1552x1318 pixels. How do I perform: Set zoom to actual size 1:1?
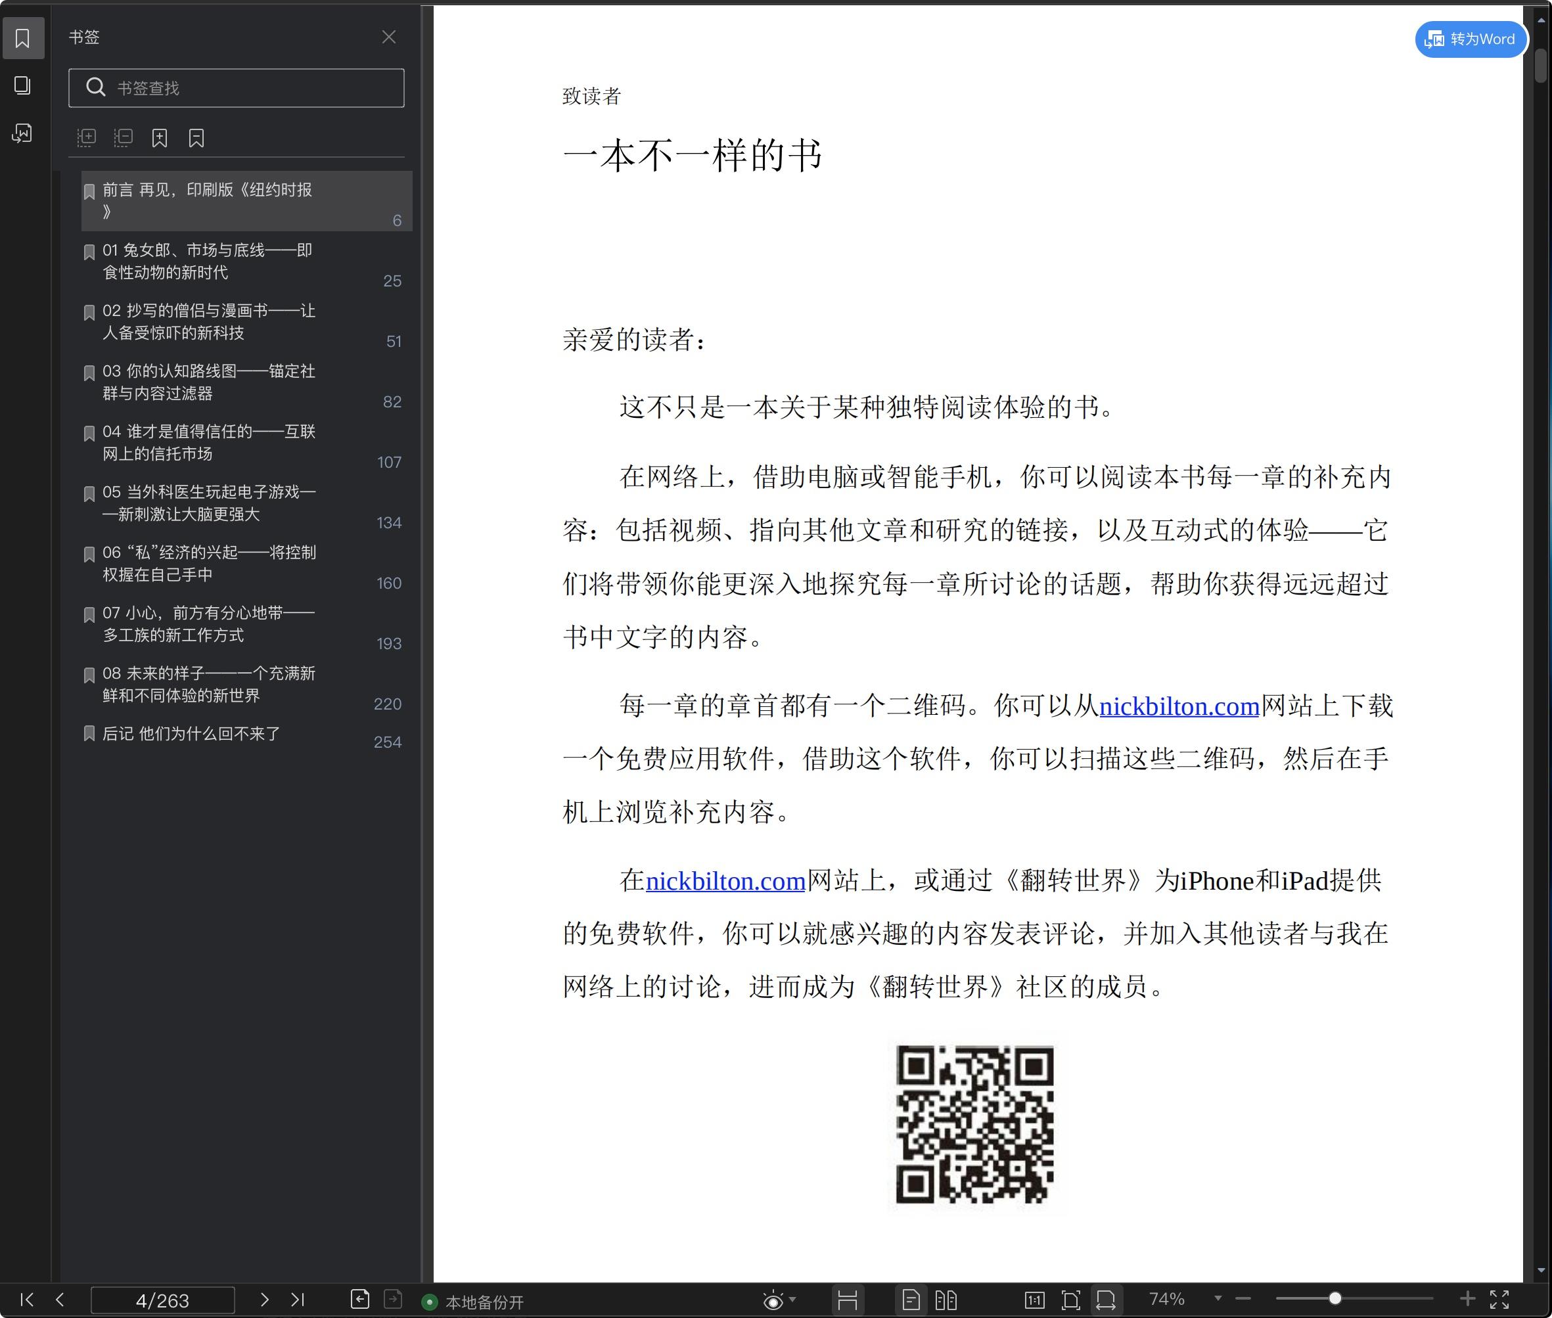point(1034,1300)
